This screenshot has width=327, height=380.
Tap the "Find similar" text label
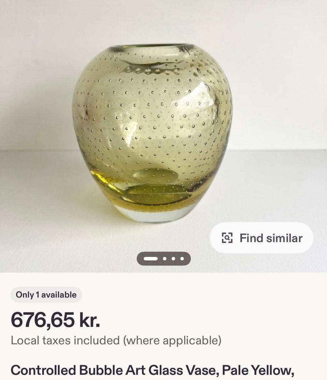point(271,238)
